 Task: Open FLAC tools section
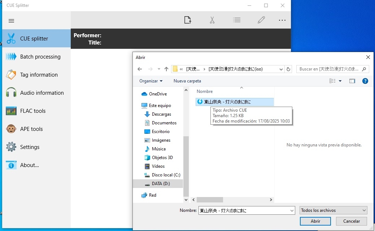point(36,111)
